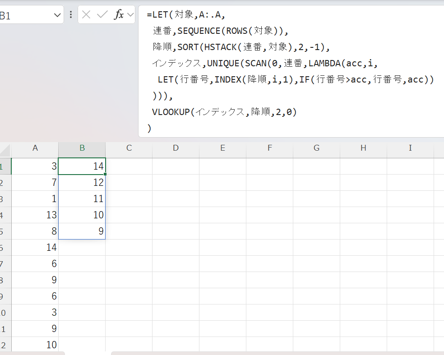The height and width of the screenshot is (355, 444).
Task: Select column F header
Action: pos(269,148)
